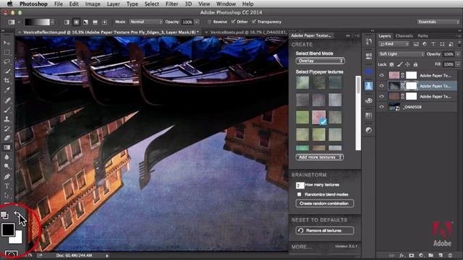Viewport: 463px width, 260px height.
Task: Click the Diamond Gradient option icon
Action: tap(104, 22)
